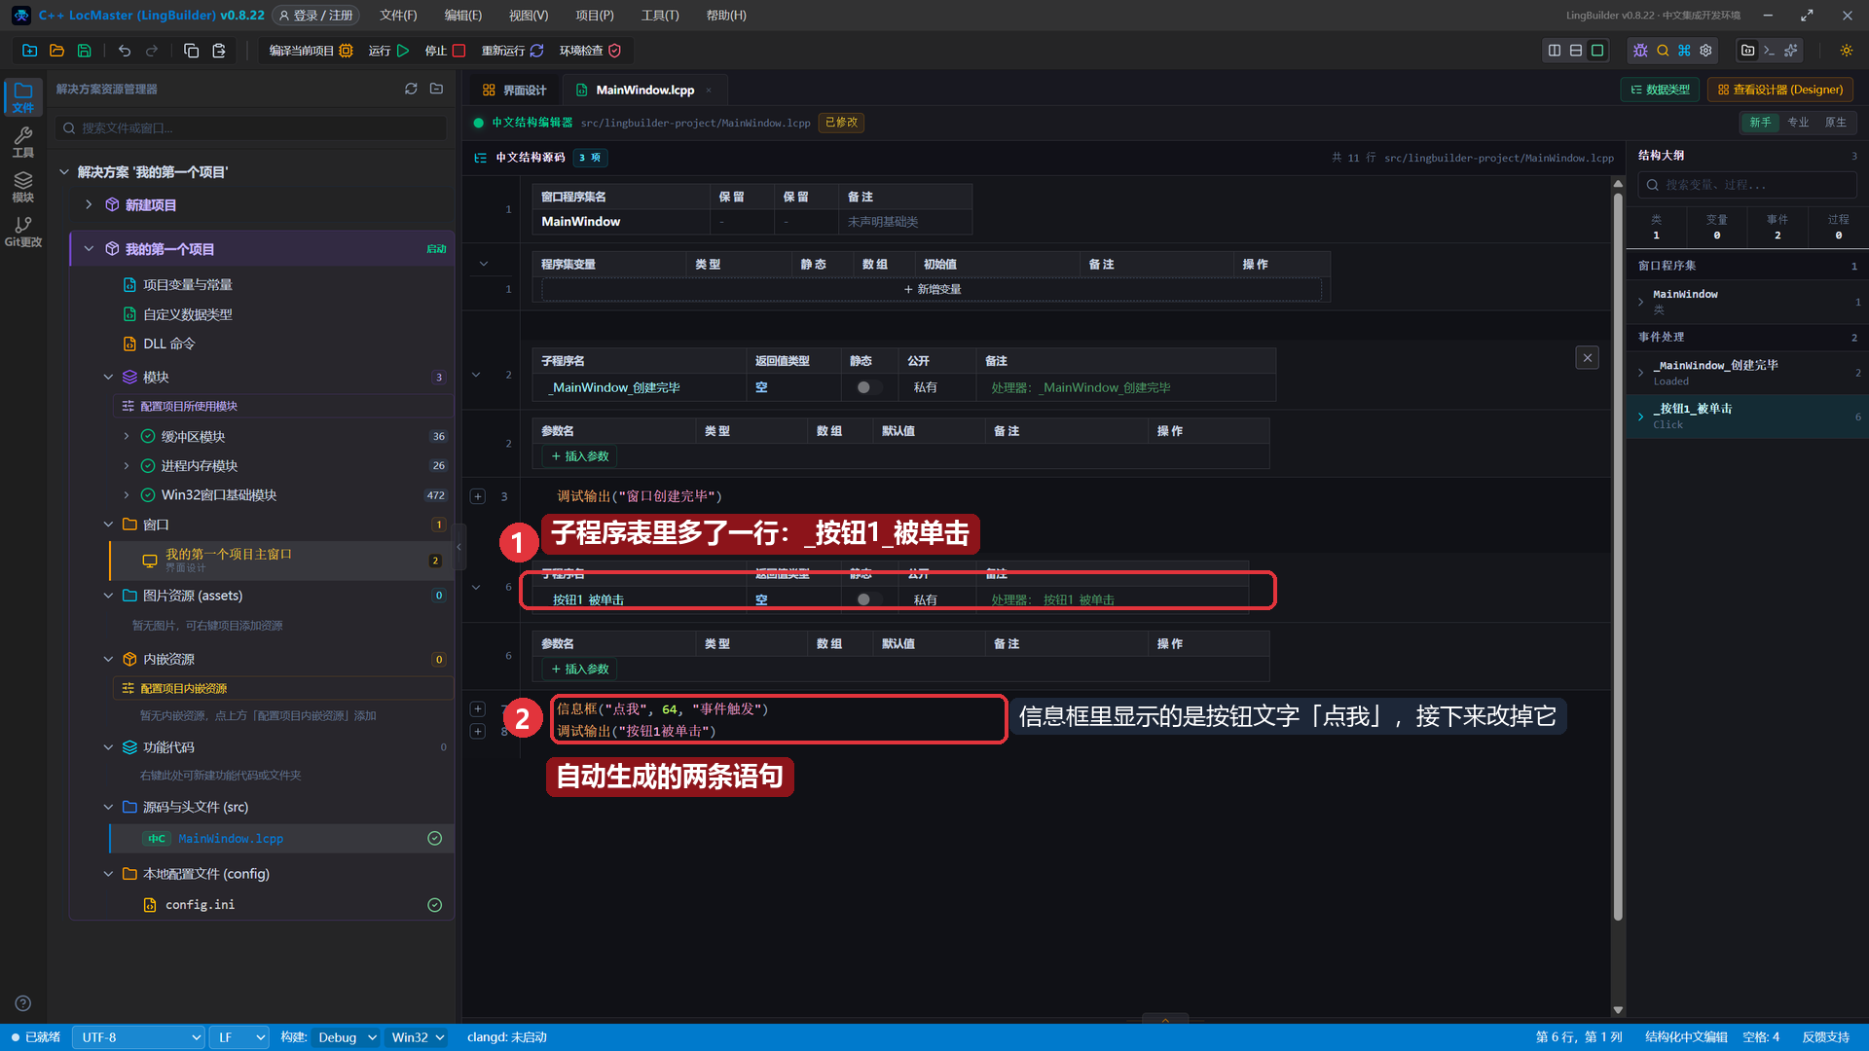Image resolution: width=1869 pixels, height=1051 pixels.
Task: Click 插入参数 under MainWindow_创建完毕
Action: pyautogui.click(x=580, y=456)
